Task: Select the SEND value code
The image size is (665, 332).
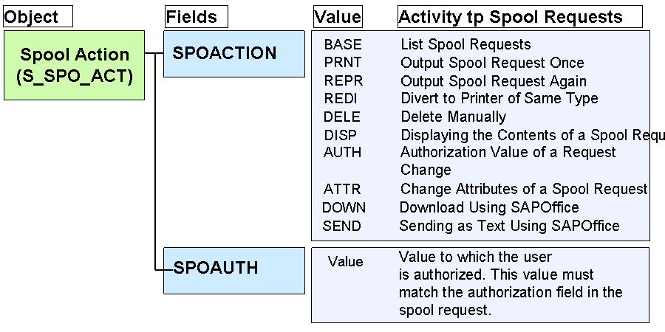Action: pos(342,226)
